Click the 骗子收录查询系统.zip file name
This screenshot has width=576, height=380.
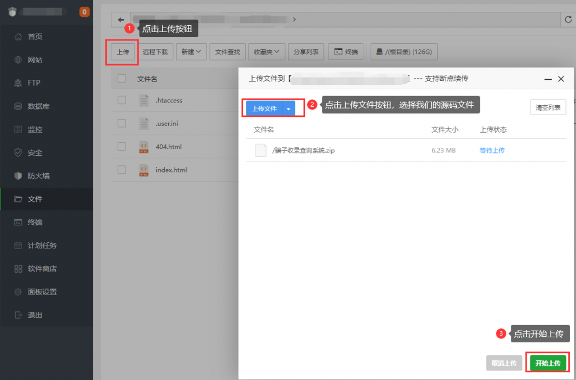(x=303, y=151)
